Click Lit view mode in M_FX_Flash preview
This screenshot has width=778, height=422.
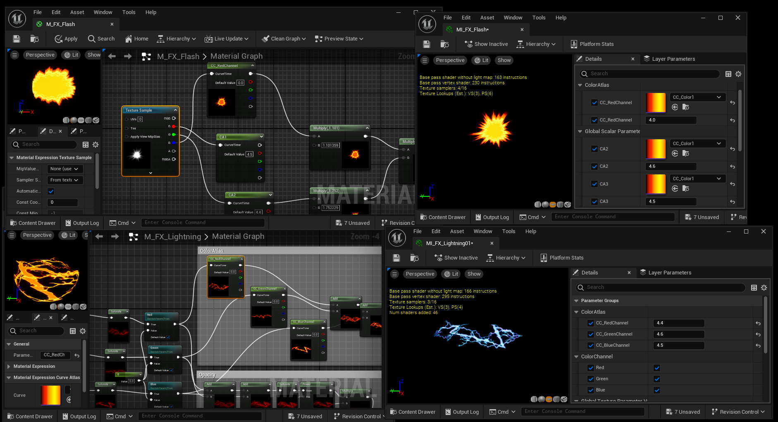coord(71,55)
